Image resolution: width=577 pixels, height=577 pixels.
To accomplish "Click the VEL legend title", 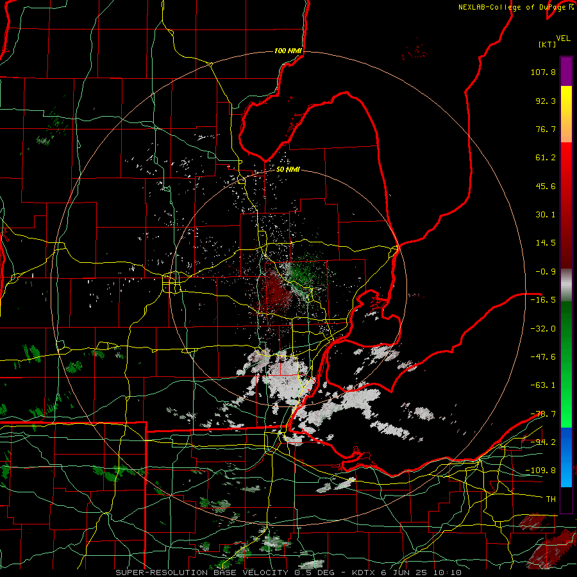I will point(563,38).
